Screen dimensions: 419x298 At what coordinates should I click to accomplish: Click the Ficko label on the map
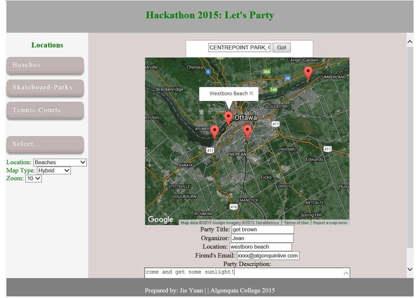coord(266,177)
